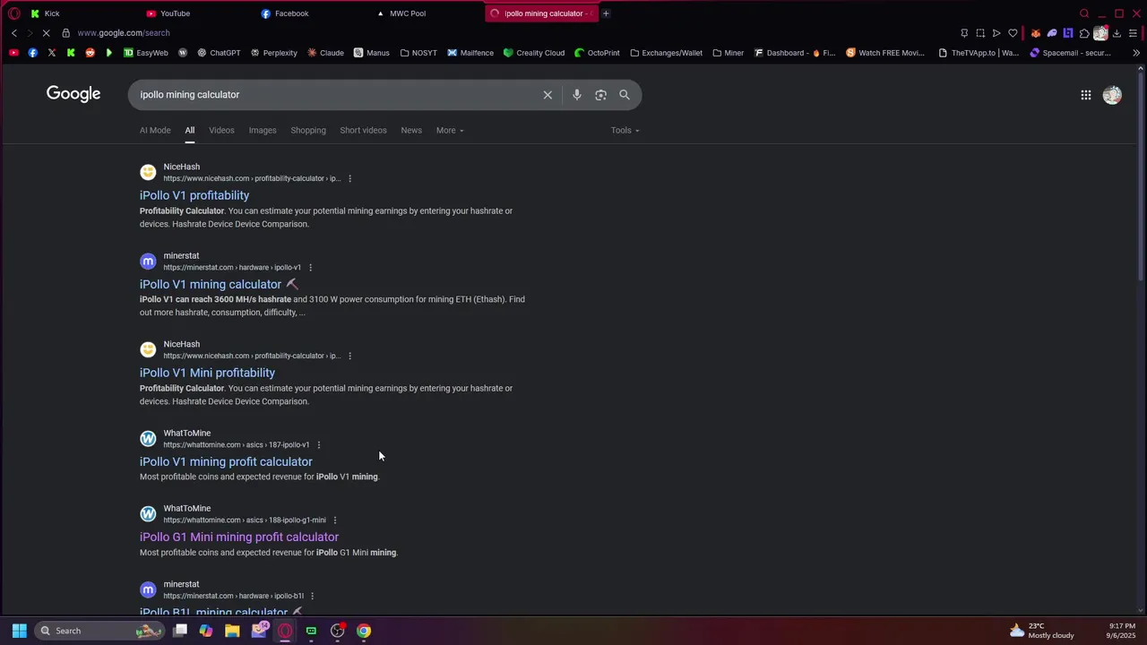1147x645 pixels.
Task: Take a snapshot with capture icon
Action: (980, 33)
